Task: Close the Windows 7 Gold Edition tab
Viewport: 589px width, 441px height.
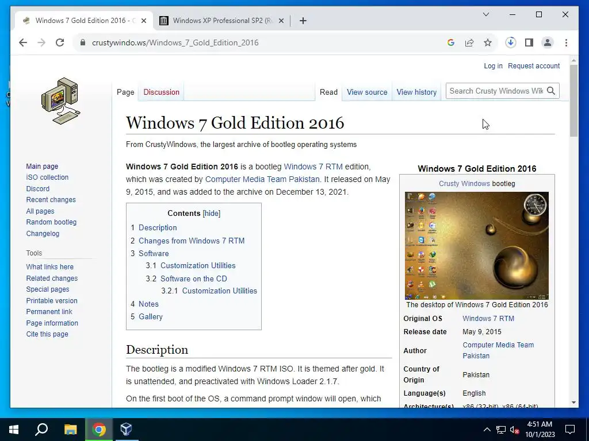Action: click(143, 21)
